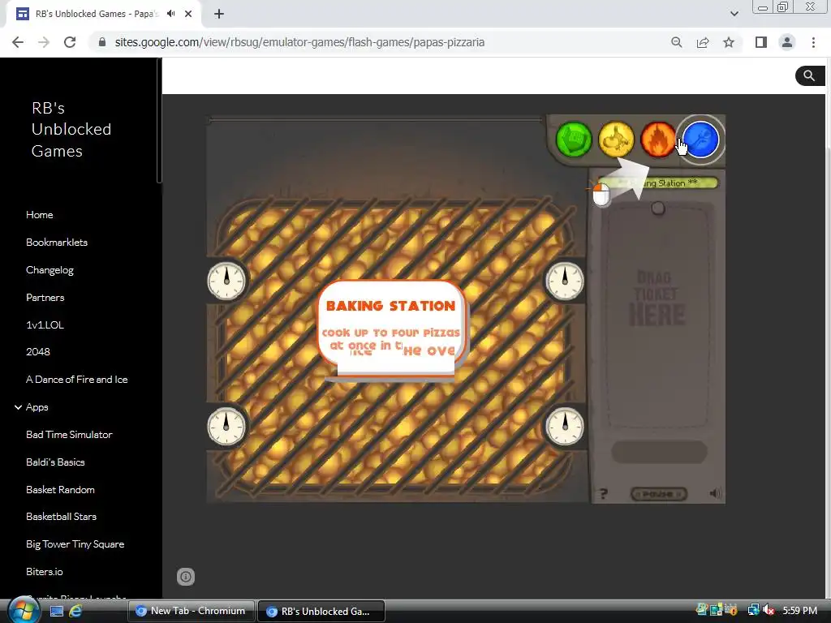Switch to New Tab - Chromium taskbar window

[192, 611]
